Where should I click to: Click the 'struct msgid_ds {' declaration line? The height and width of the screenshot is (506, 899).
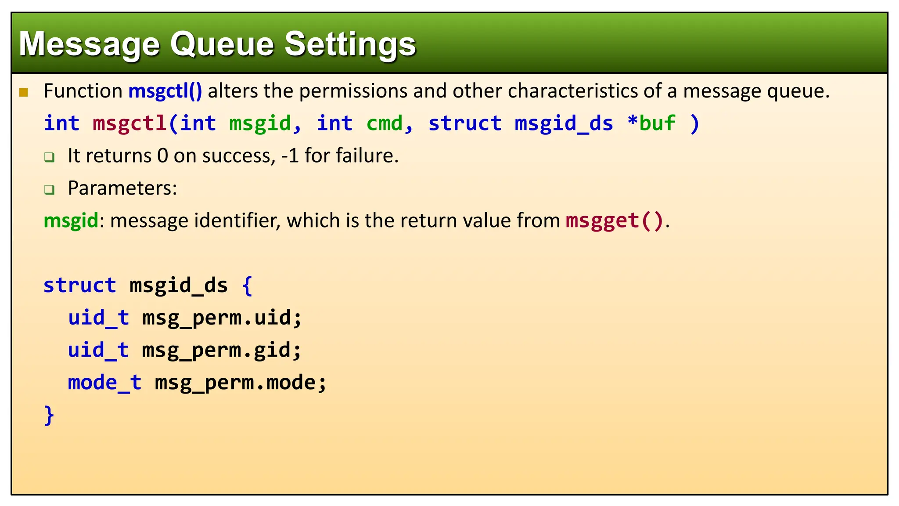(x=148, y=286)
